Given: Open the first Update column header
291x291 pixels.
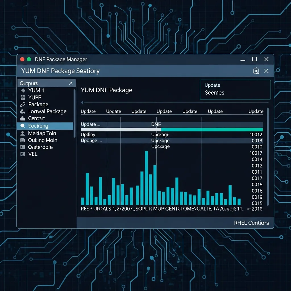Looking at the screenshot, I should pyautogui.click(x=88, y=111).
